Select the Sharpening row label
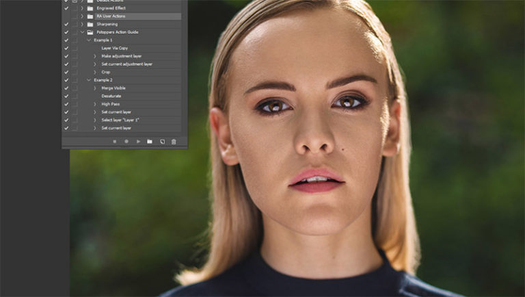Image resolution: width=525 pixels, height=297 pixels. click(107, 24)
